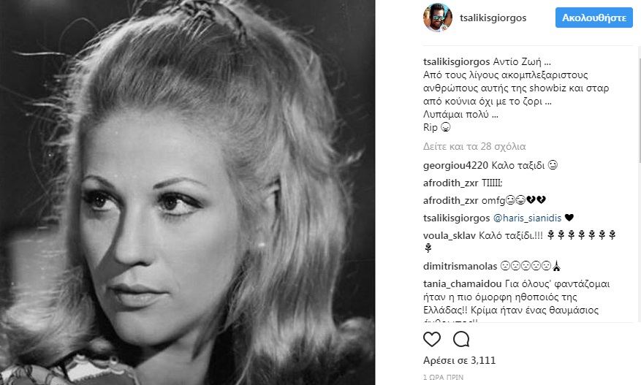Click the black-and-white portrait photo
Screen dimensions: 641x385
[x=188, y=193]
